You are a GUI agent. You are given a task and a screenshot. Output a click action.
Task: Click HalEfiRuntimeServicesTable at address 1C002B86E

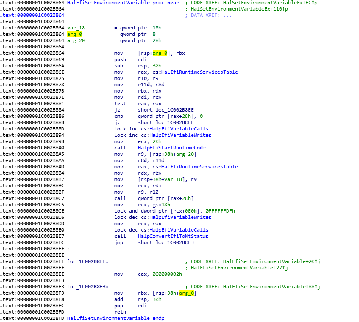[x=200, y=72]
